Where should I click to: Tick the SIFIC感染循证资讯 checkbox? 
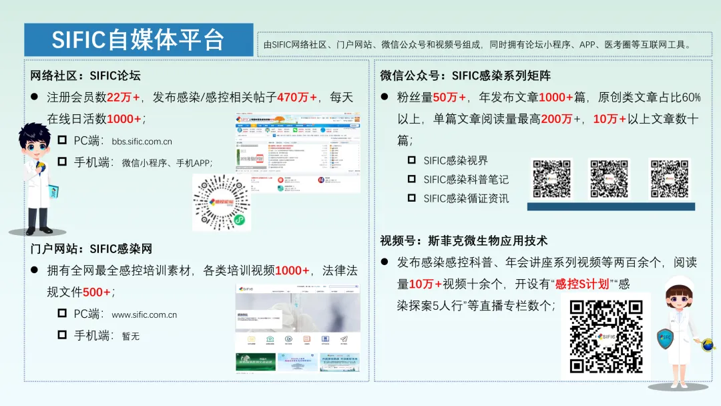coord(411,198)
